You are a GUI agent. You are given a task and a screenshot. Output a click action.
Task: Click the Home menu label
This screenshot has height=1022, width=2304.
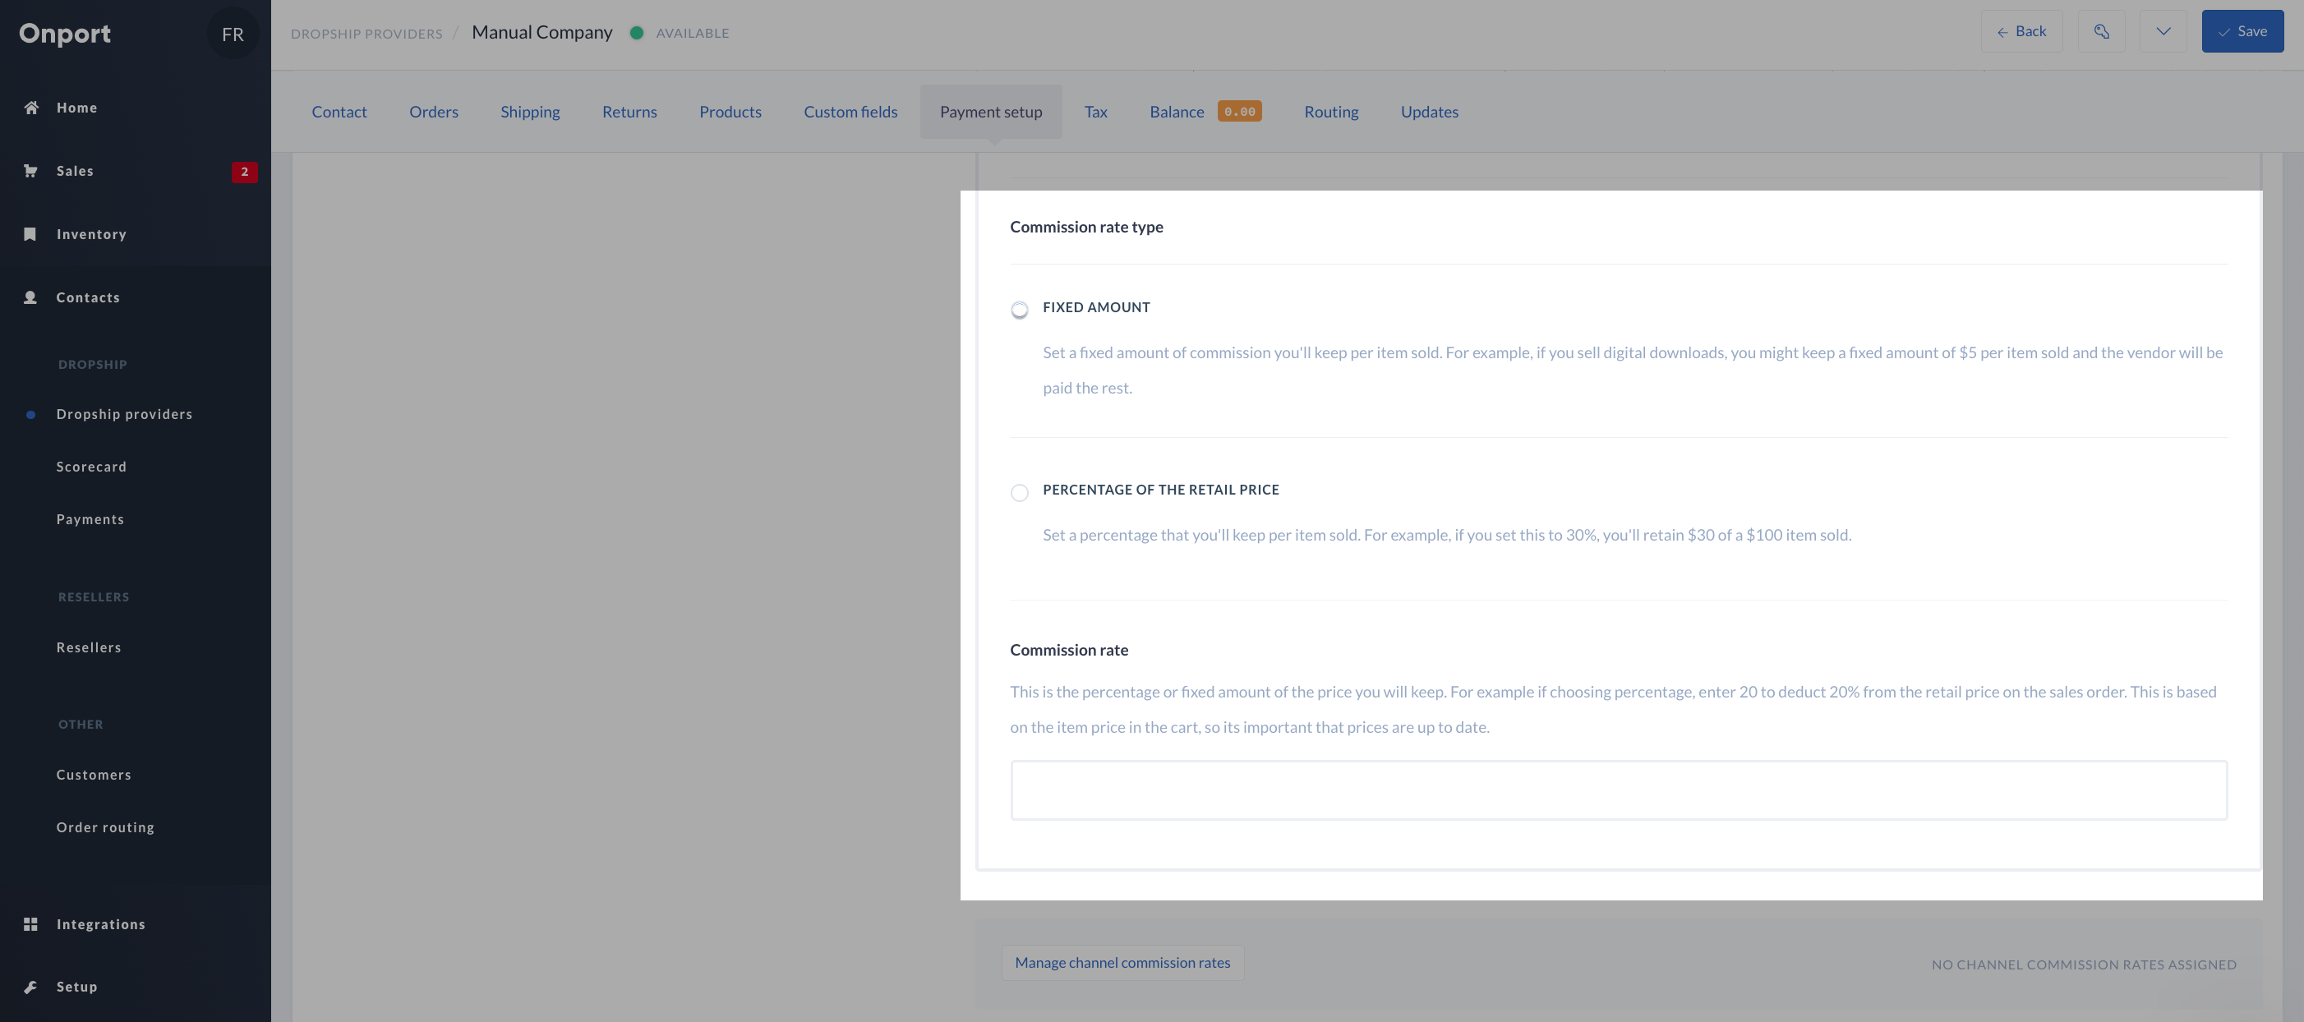click(77, 108)
